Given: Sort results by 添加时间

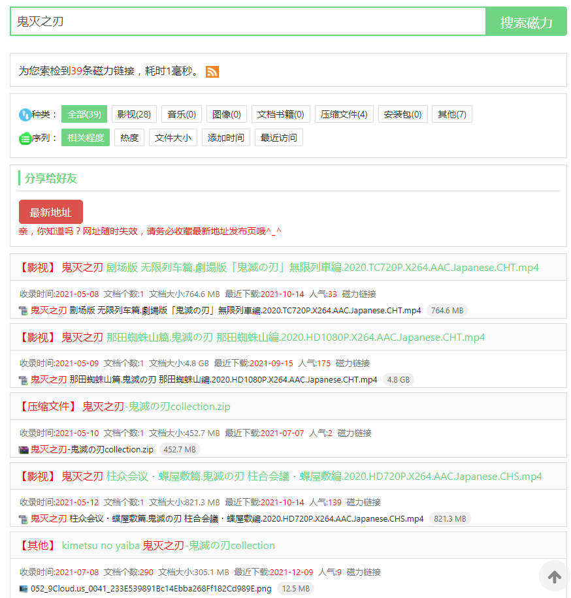Looking at the screenshot, I should coord(226,138).
